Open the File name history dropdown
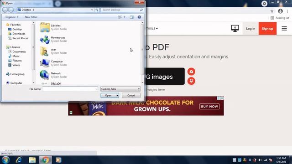This screenshot has height=164, width=292. click(x=96, y=89)
